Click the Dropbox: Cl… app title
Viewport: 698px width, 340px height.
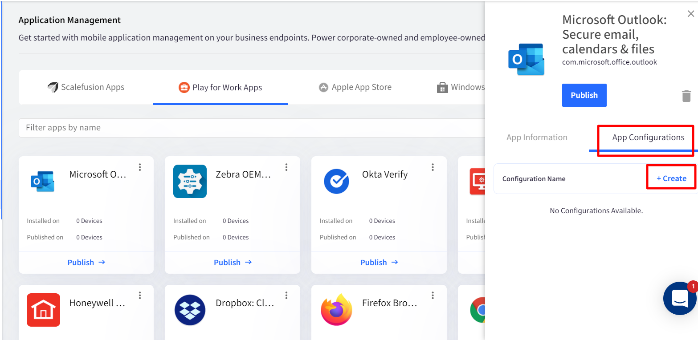click(x=245, y=303)
